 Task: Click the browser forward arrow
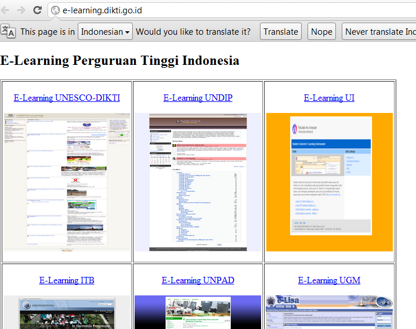pos(21,10)
